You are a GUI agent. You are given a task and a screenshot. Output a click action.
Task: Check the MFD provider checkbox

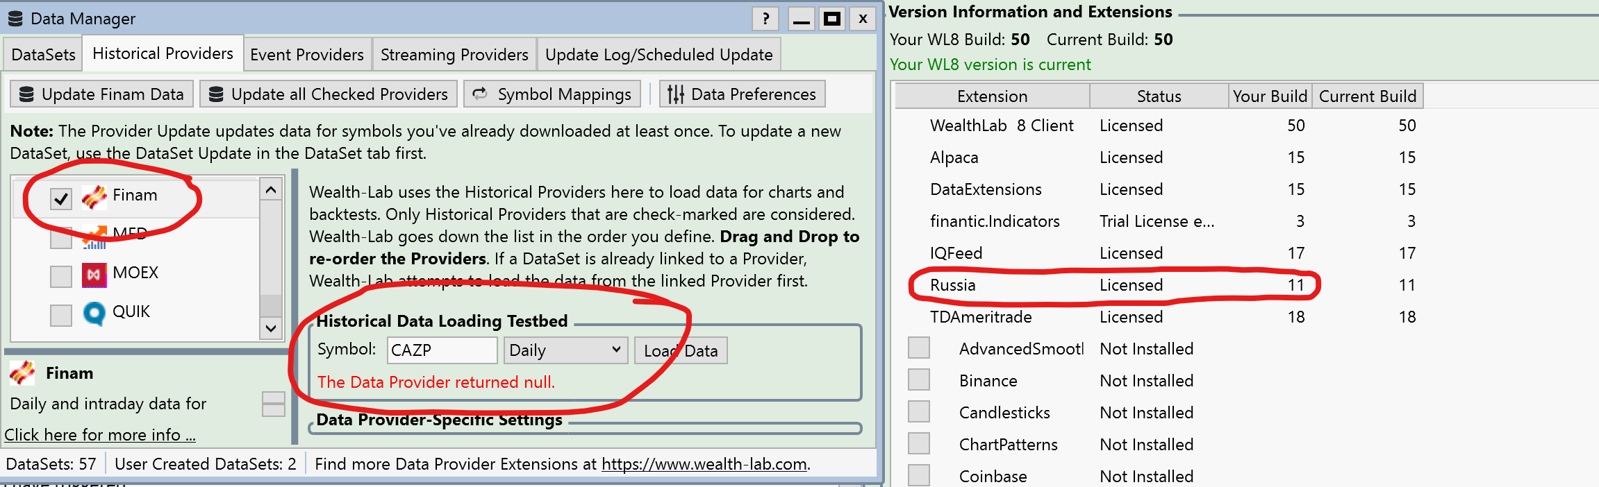(61, 237)
